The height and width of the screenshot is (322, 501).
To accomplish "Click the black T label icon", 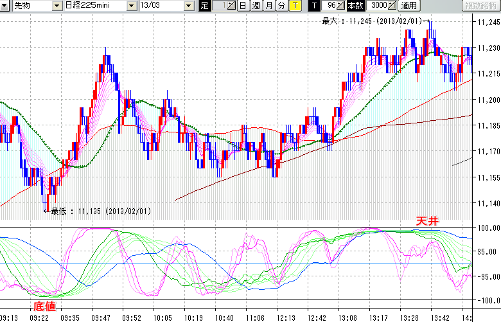I will coord(313,6).
